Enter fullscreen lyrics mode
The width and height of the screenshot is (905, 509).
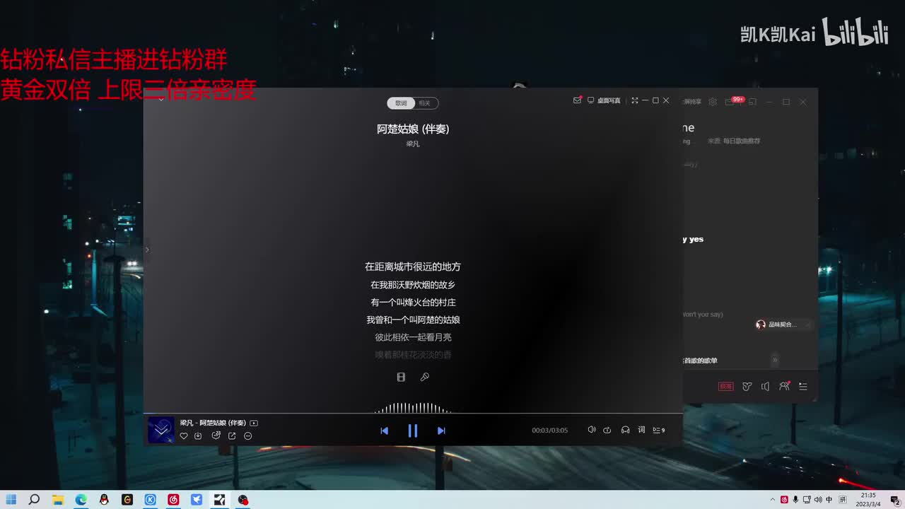coord(634,100)
